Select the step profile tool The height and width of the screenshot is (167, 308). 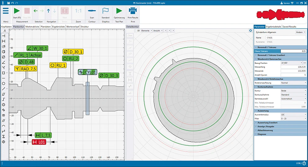3,99
